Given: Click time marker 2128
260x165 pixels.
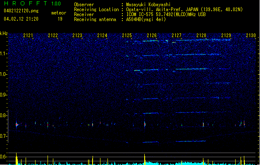Looking at the screenshot, I should [201, 35].
